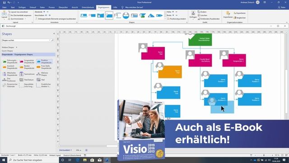Click Löschen in the Grafik group
Screen dimensions: 289x163
[202, 15]
